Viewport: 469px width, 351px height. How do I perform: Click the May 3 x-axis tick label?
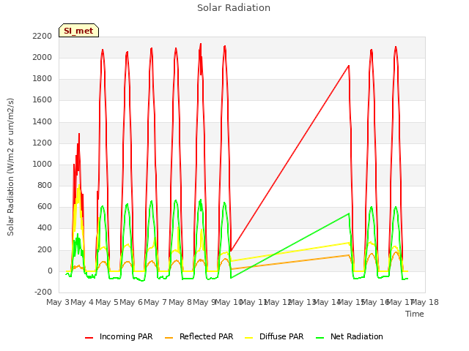[x=57, y=302]
